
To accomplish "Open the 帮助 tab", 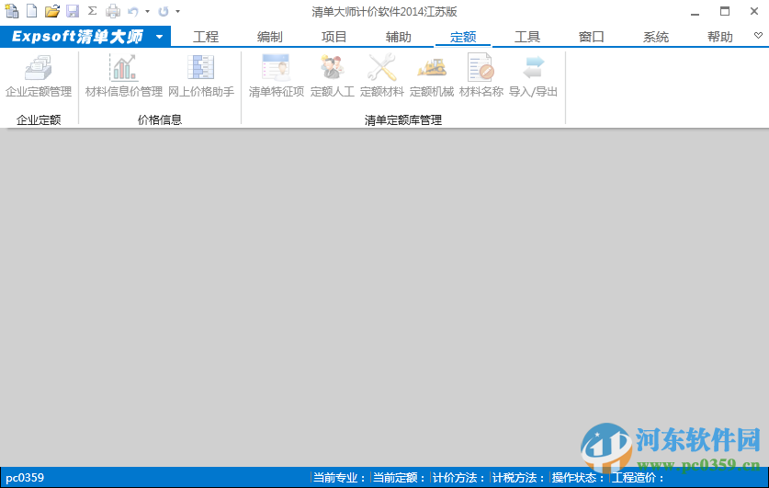I will [720, 37].
